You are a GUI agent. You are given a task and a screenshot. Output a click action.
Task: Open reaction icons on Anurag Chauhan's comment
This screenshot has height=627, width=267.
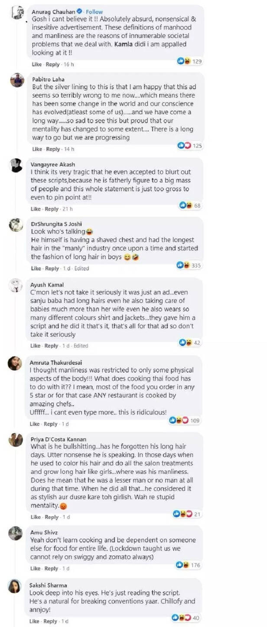pyautogui.click(x=184, y=62)
